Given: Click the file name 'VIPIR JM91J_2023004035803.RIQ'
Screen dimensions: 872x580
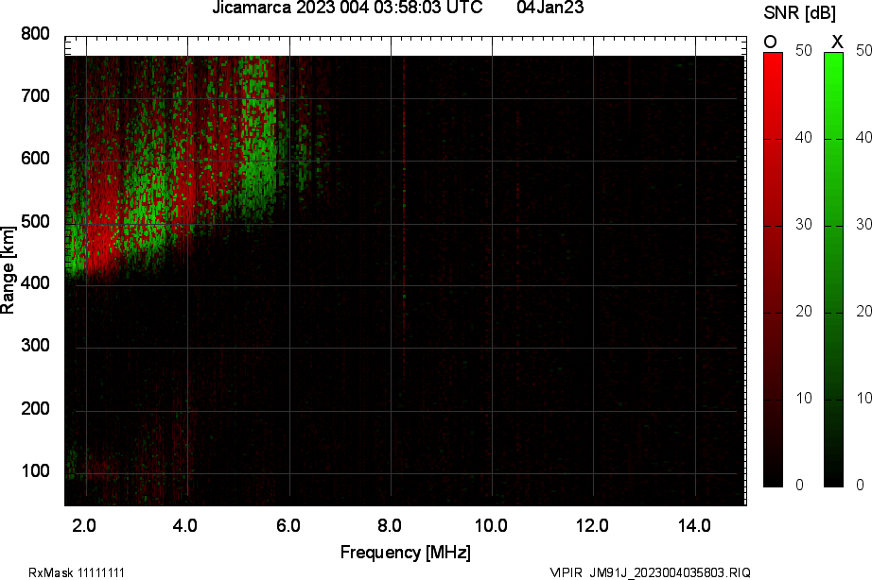Looking at the screenshot, I should click(x=650, y=572).
